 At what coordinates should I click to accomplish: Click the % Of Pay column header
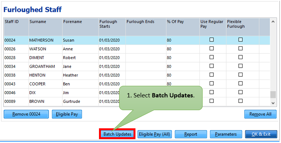[x=183, y=27]
